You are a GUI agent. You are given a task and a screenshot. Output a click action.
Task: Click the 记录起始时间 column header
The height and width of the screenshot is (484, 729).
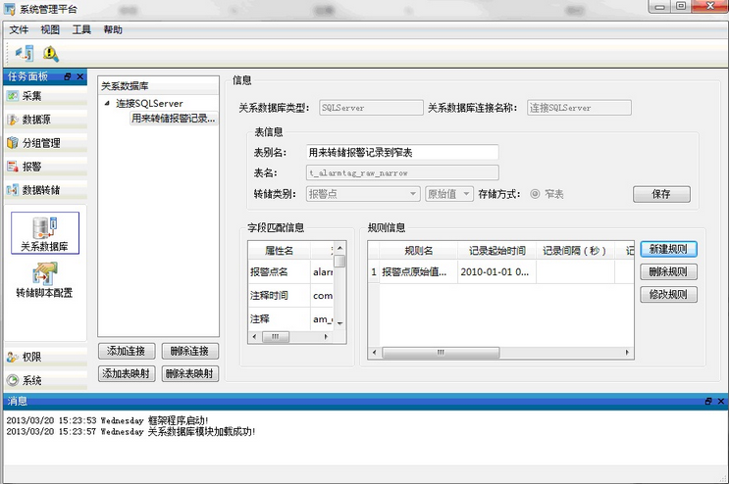click(x=497, y=251)
